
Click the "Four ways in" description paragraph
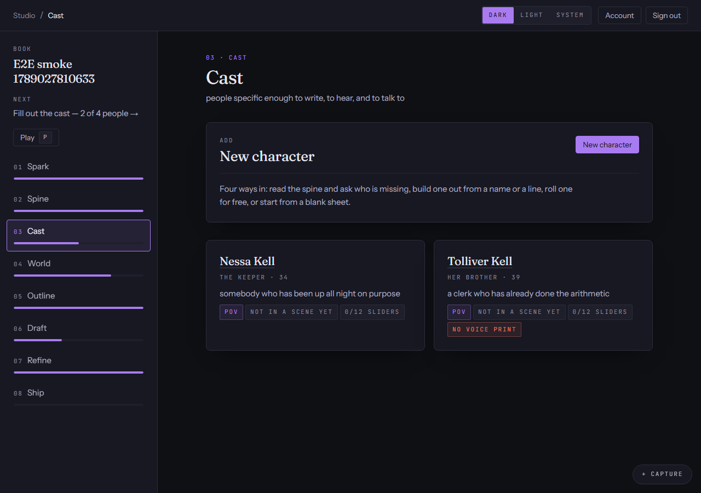pyautogui.click(x=396, y=196)
